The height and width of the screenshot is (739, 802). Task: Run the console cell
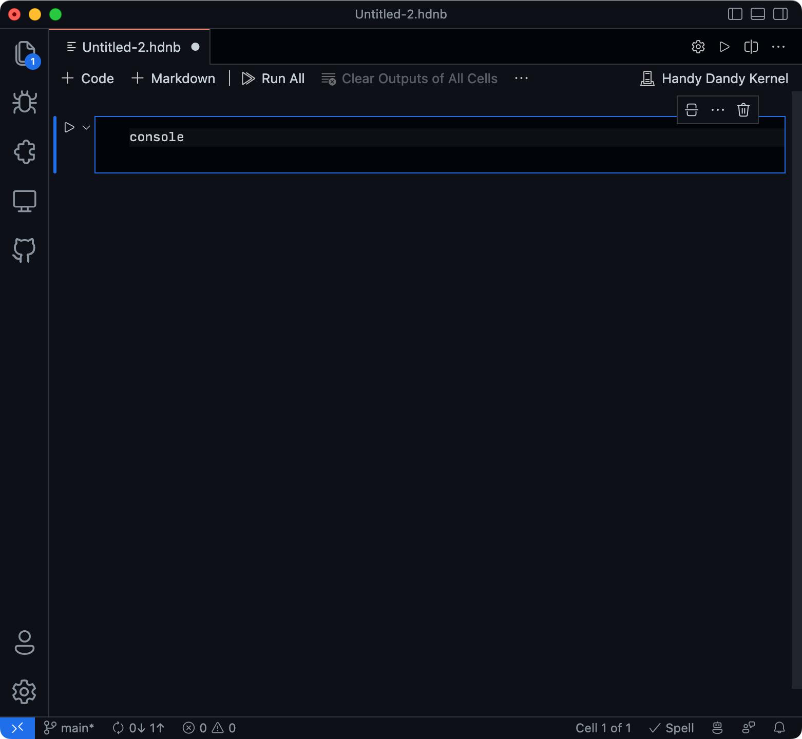click(x=69, y=127)
